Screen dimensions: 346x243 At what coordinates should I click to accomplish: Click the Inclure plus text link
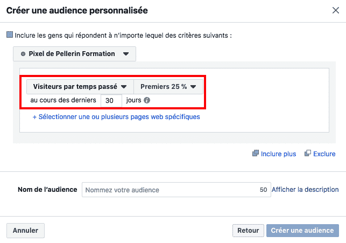pyautogui.click(x=278, y=154)
